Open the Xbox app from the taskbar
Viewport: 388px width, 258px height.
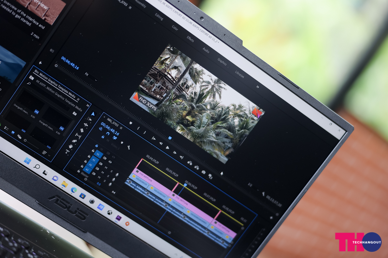110,213
